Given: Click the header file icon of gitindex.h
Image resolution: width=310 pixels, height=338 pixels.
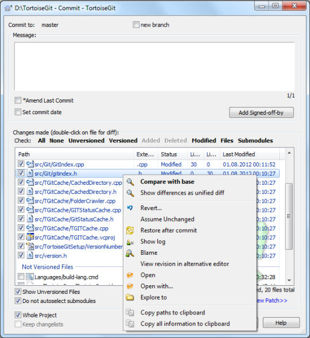Looking at the screenshot, I should click(30, 173).
